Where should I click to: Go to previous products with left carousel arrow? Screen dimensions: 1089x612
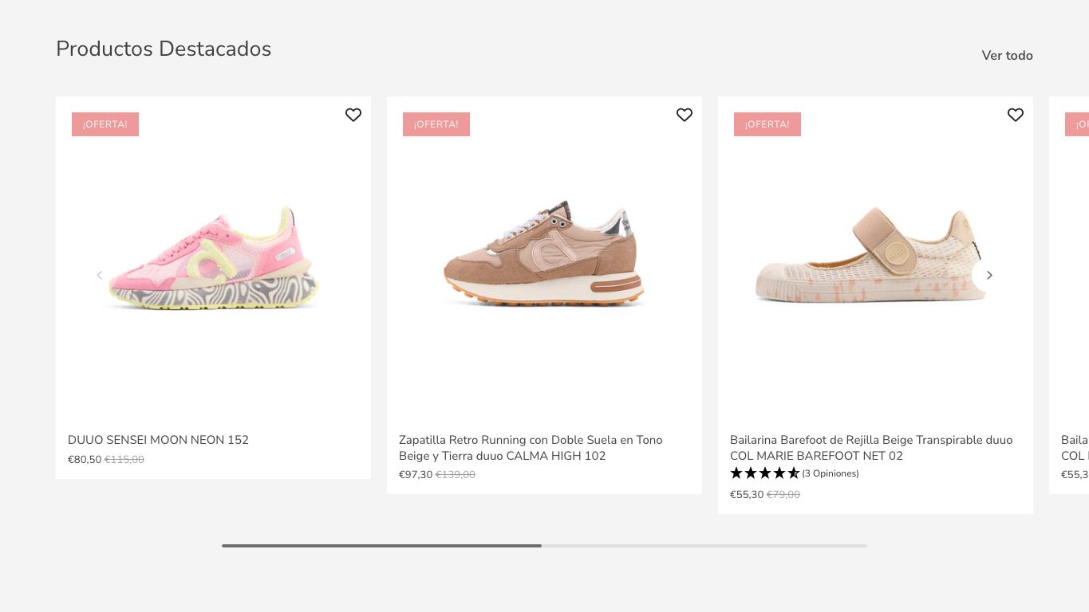coord(100,275)
